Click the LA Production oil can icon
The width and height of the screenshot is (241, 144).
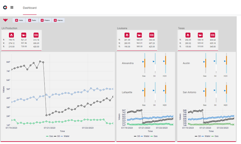[24, 35]
